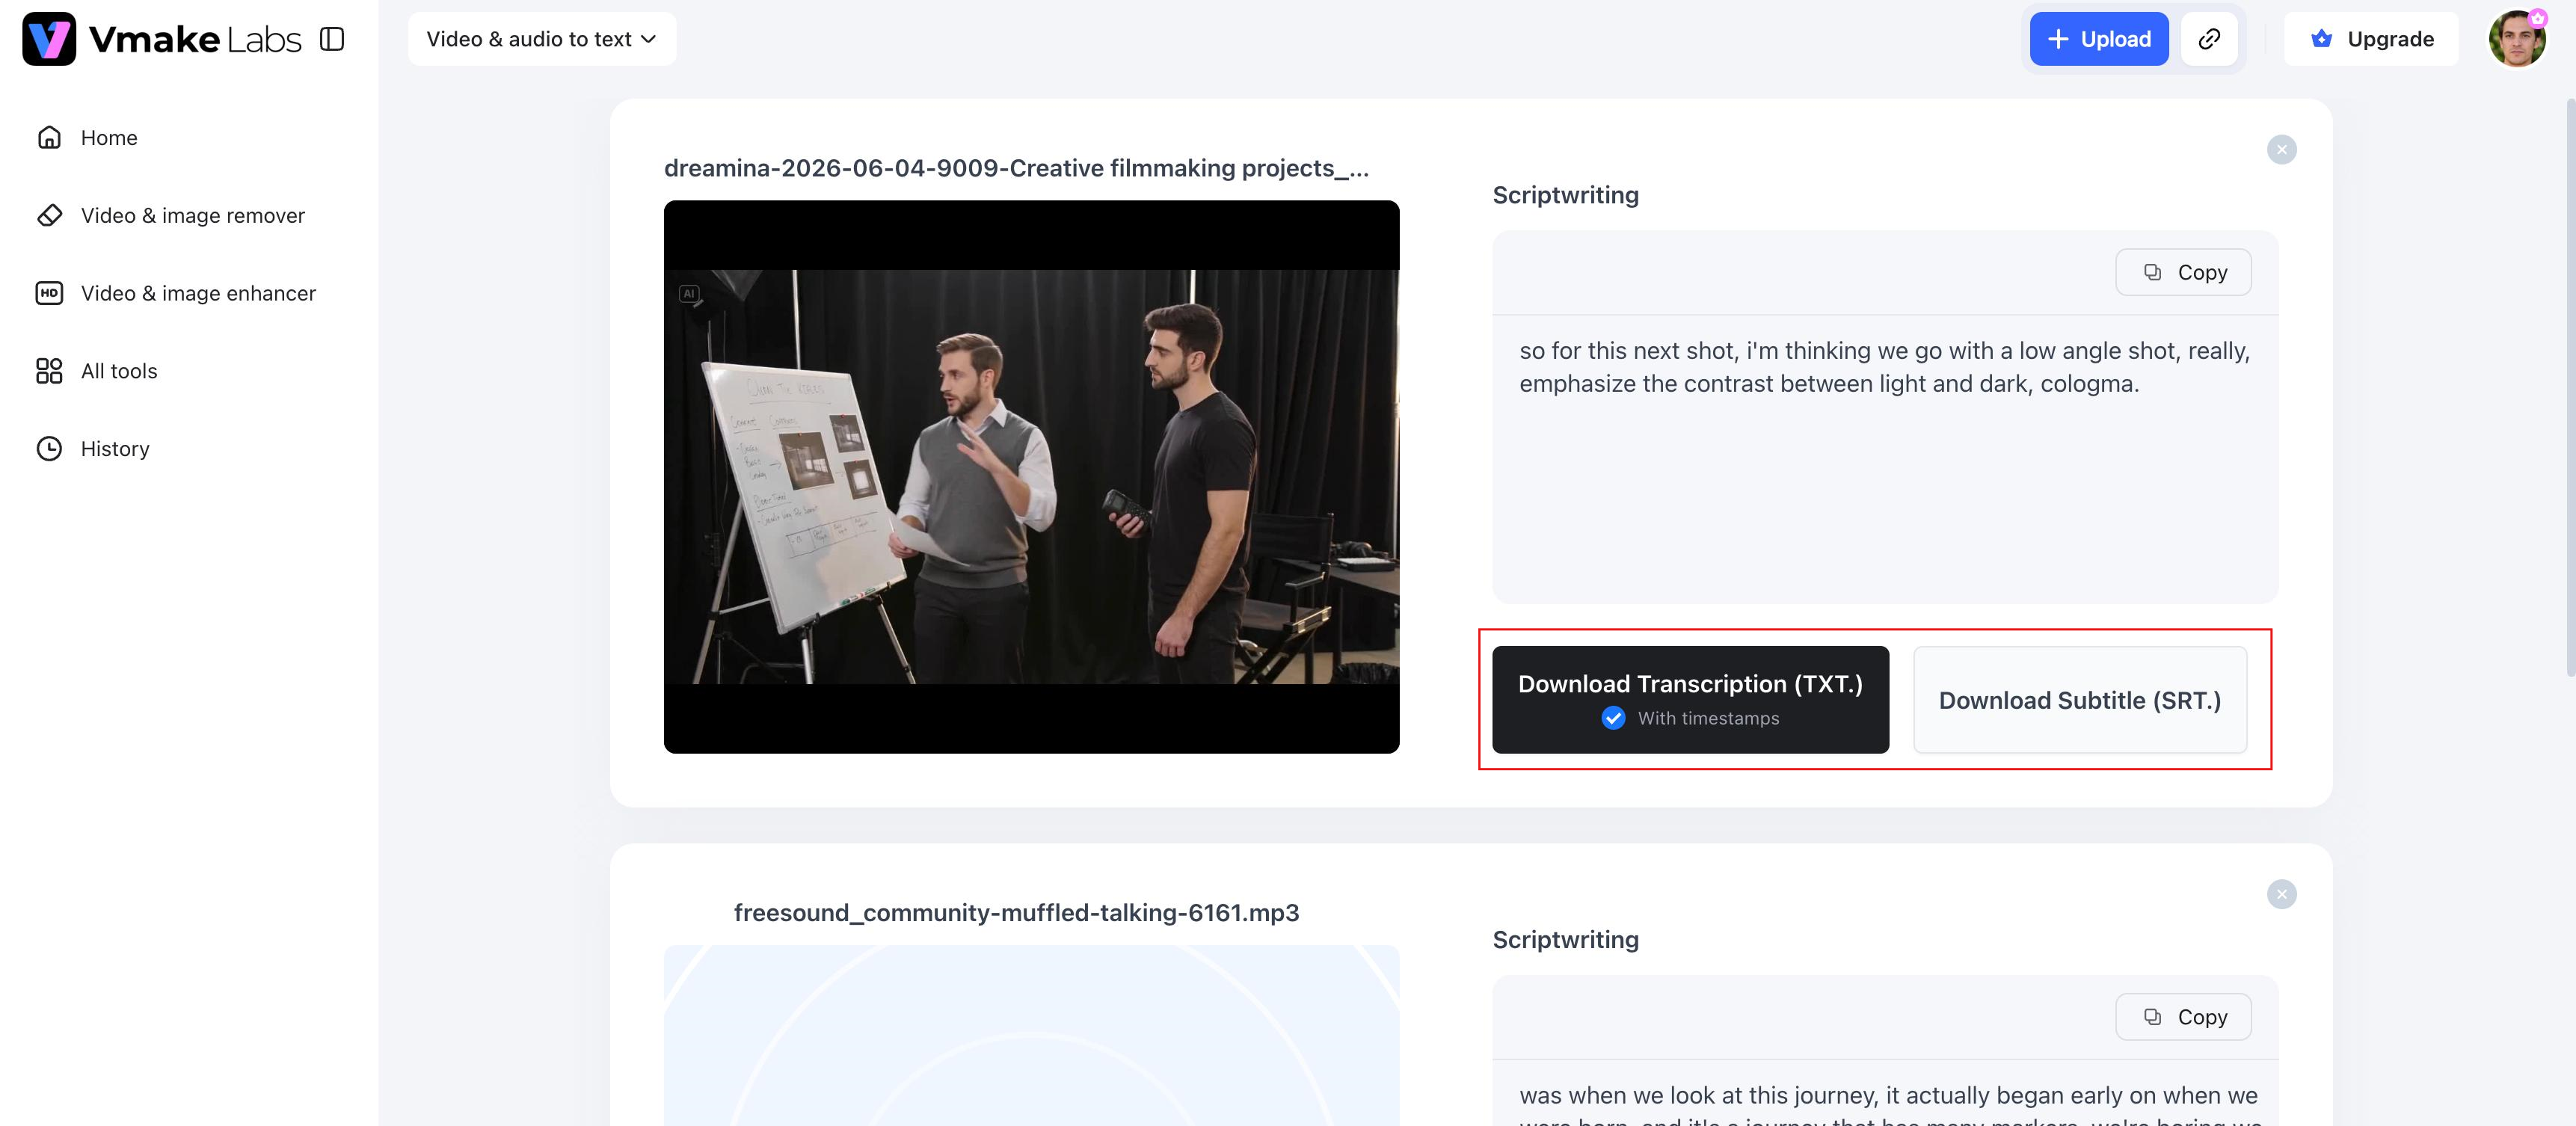This screenshot has width=2576, height=1126.
Task: Click Download Transcription (TXT.) button
Action: (x=1690, y=700)
